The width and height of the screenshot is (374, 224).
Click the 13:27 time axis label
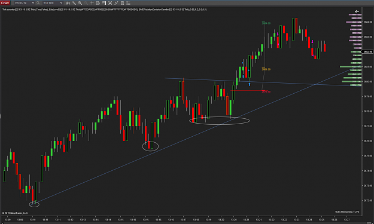pyautogui.click(x=346, y=219)
